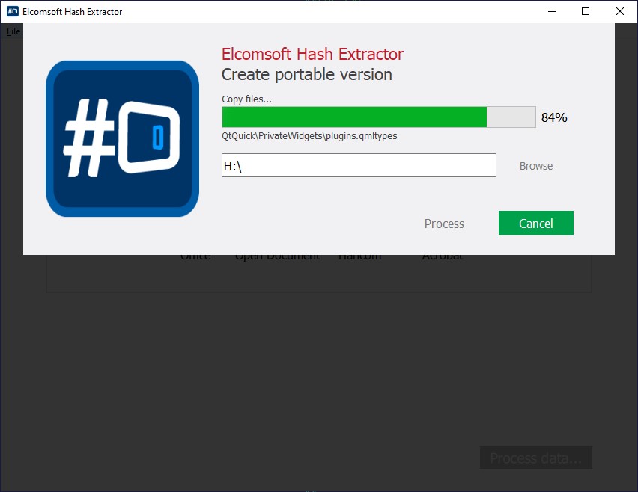The width and height of the screenshot is (638, 492).
Task: Click the Create portable version subtitle
Action: click(306, 75)
